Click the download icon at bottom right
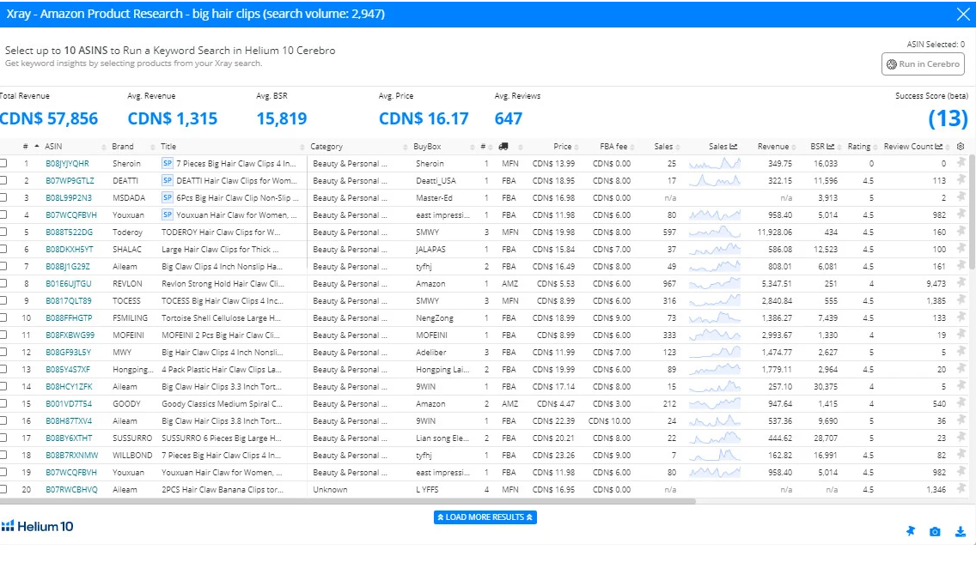976x562 pixels. 961,532
